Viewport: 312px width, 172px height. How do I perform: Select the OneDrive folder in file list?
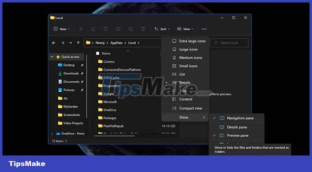point(110,110)
